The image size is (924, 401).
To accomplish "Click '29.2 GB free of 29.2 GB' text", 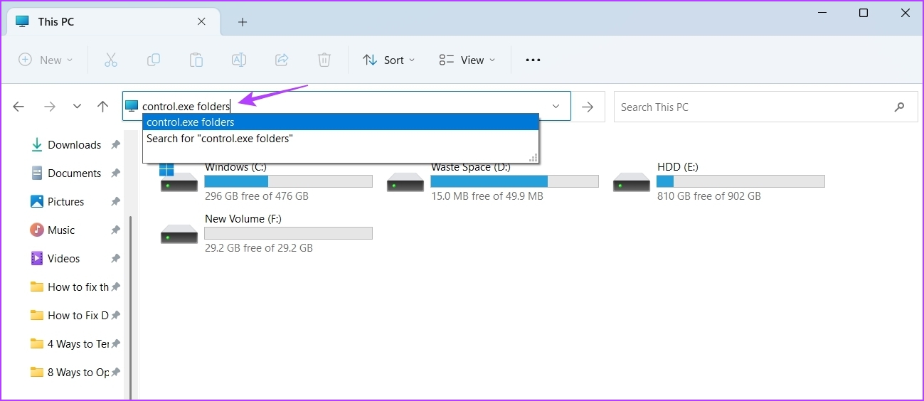I will coord(259,248).
